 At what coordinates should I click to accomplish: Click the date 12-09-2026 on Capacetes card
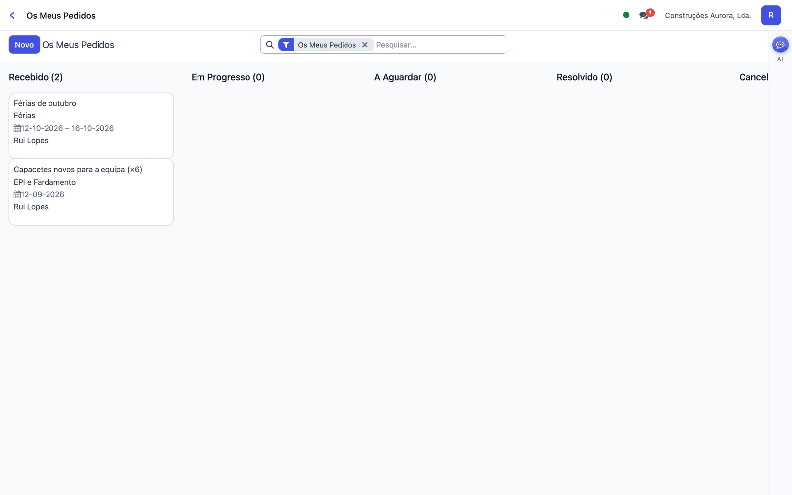click(43, 195)
